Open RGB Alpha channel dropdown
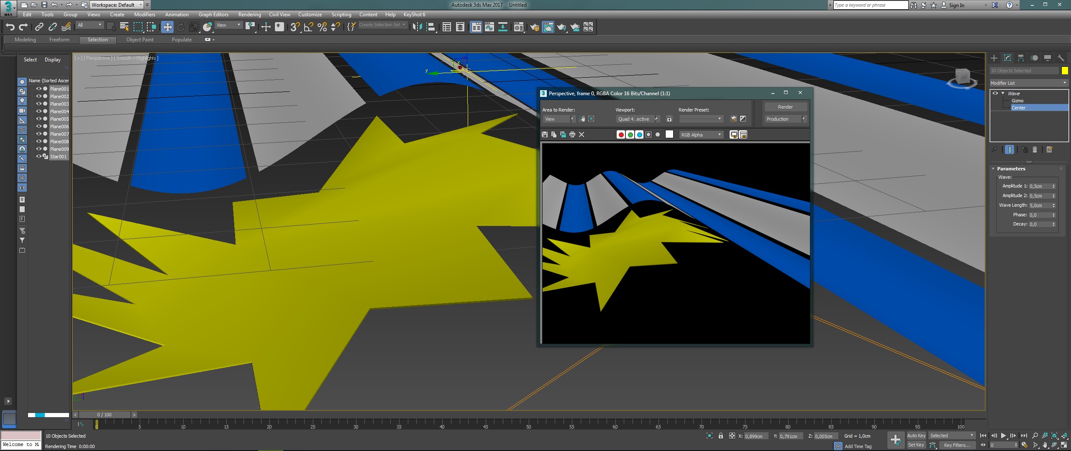The height and width of the screenshot is (451, 1071). (x=701, y=134)
